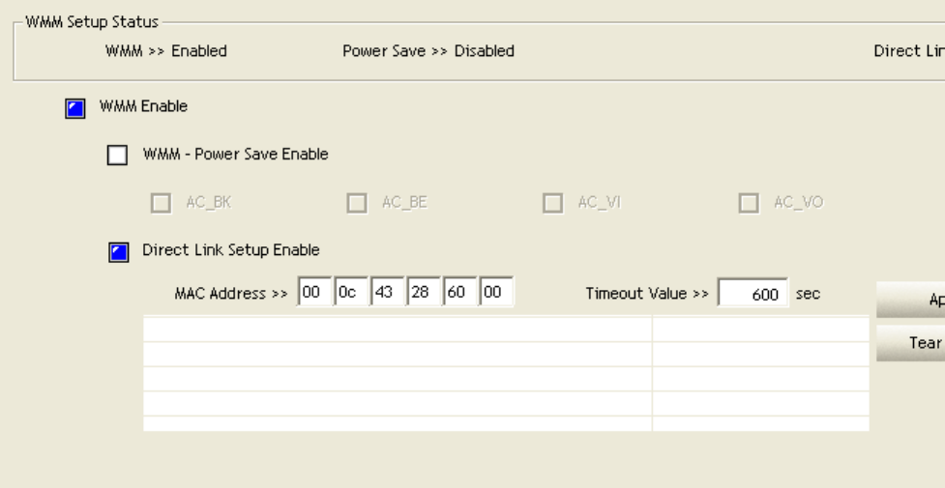Enable the WMM - Power Save checkbox
Screen dimensions: 945x488
point(117,156)
